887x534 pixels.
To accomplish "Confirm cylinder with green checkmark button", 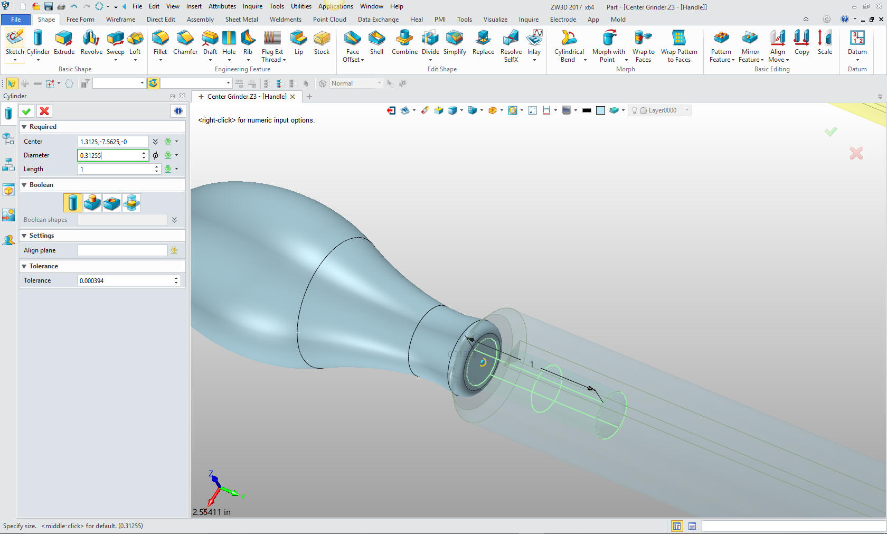I will (x=26, y=111).
